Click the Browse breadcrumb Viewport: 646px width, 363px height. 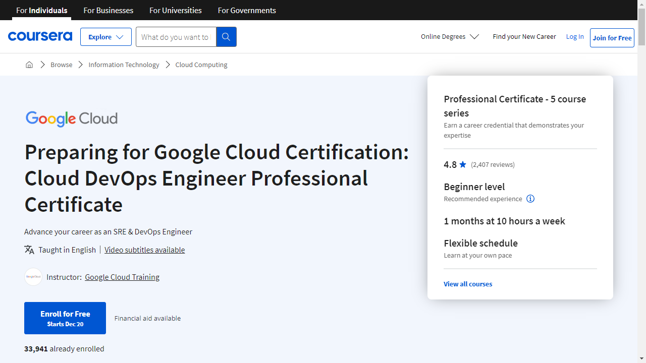click(x=62, y=65)
